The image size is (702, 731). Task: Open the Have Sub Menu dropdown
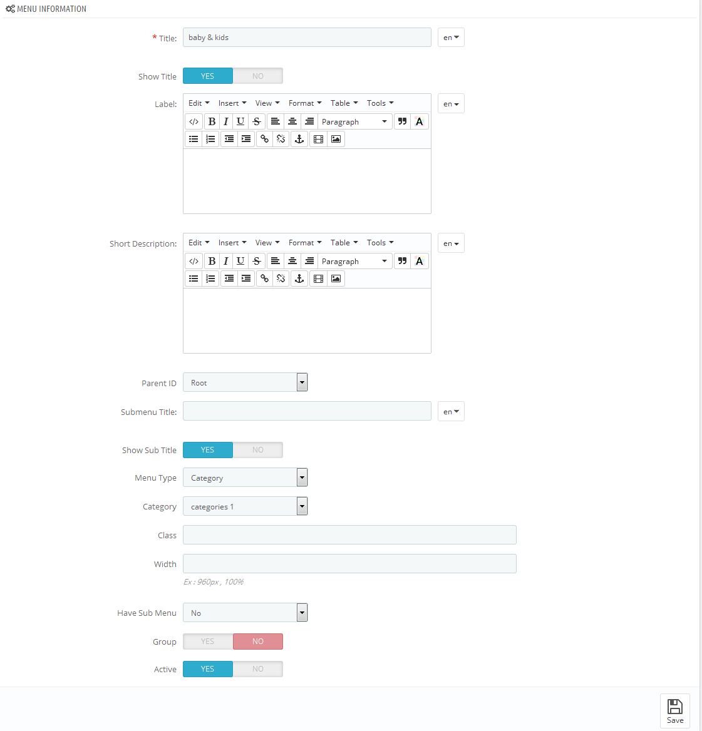(245, 613)
